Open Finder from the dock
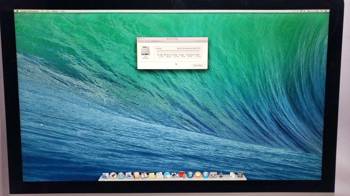350x196 pixels. pos(105,176)
